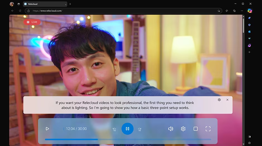Enter fullscreen mode for the video
The width and height of the screenshot is (262, 146).
tap(208, 129)
